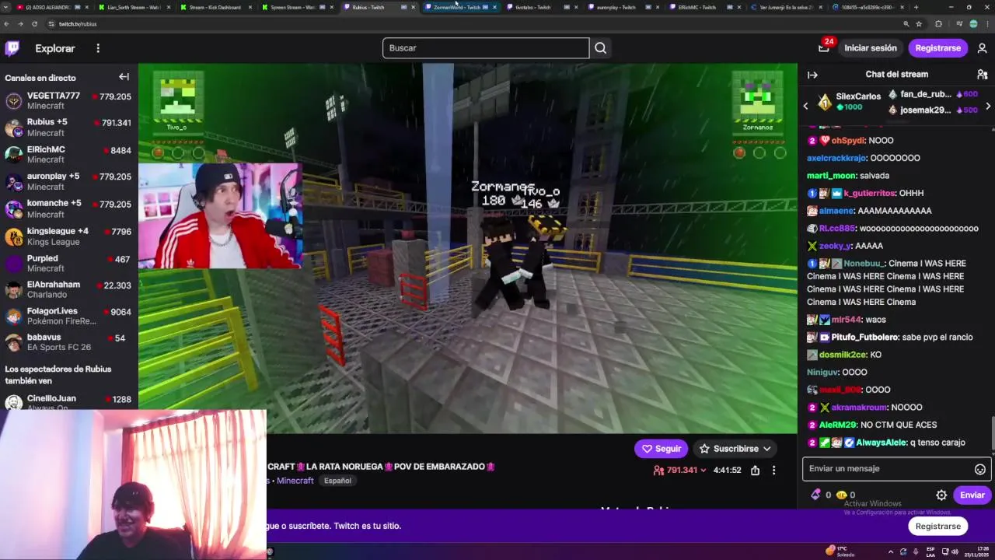Open ElAbrahaham channel in sidebar

click(x=68, y=289)
